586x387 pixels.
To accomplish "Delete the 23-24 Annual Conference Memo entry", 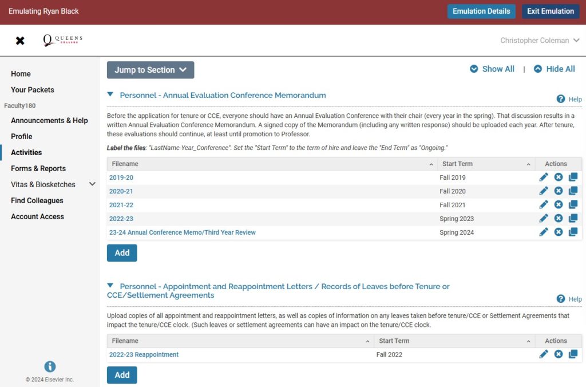I will 559,232.
